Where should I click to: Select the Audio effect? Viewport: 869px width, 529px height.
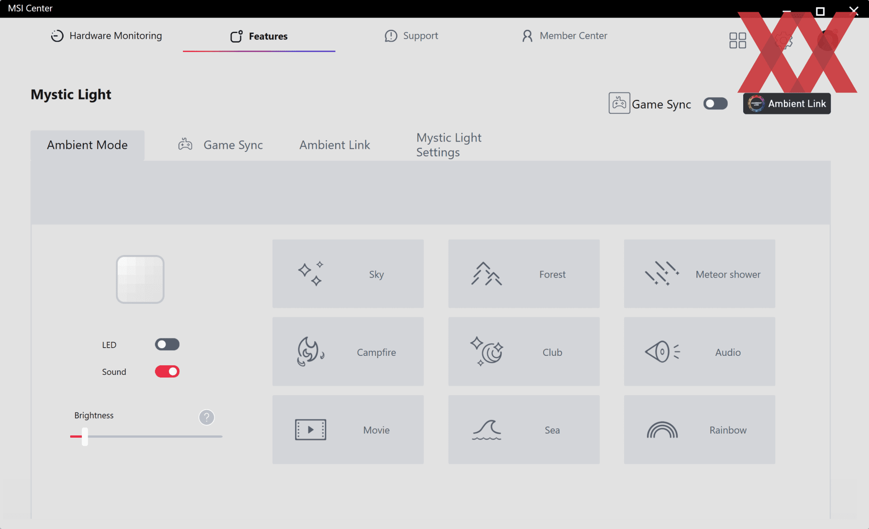pyautogui.click(x=699, y=352)
